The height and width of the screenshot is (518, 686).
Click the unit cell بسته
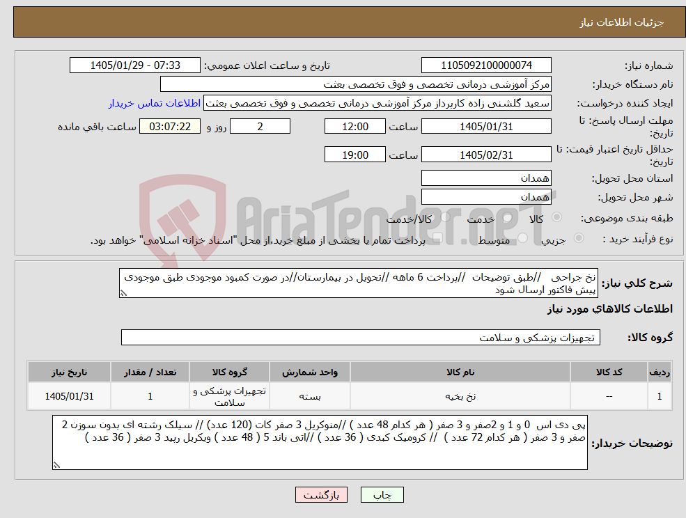point(310,396)
